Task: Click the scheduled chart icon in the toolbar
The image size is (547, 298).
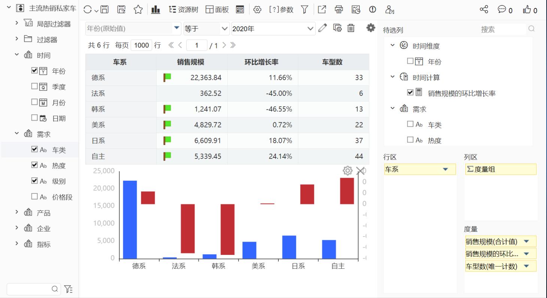Action: [356, 10]
